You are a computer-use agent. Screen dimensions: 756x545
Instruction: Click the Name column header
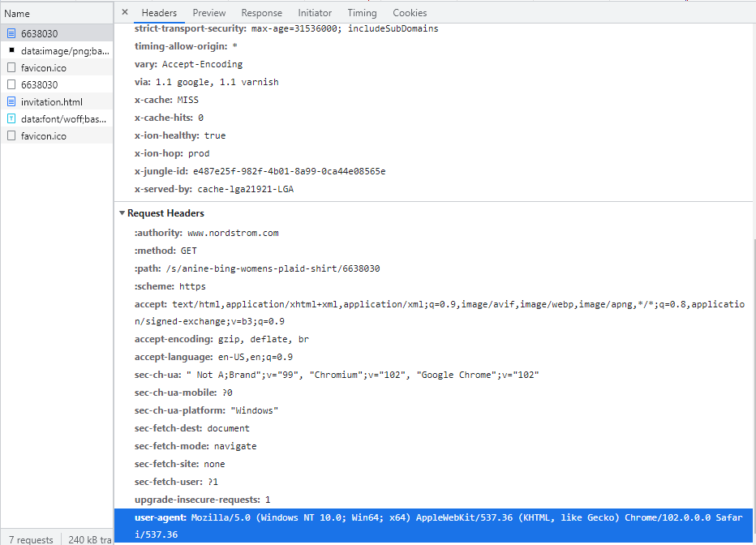click(17, 14)
